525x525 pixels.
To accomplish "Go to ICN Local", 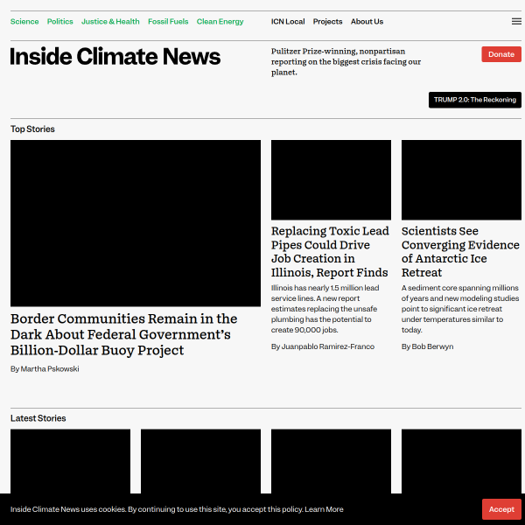I will coord(288,21).
